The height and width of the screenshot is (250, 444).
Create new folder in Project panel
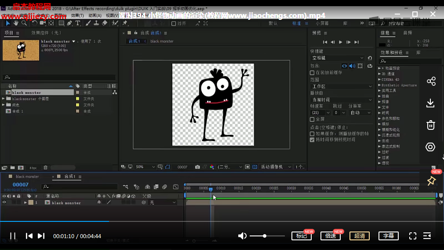click(12, 168)
